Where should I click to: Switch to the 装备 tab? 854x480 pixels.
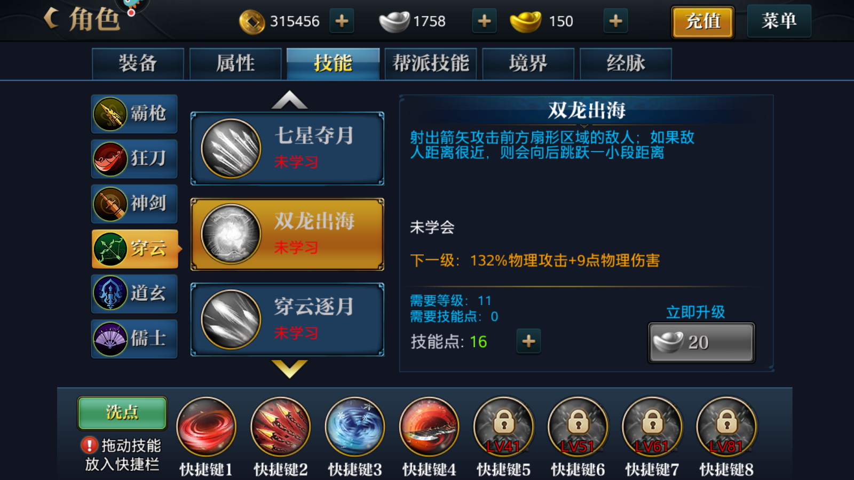138,63
